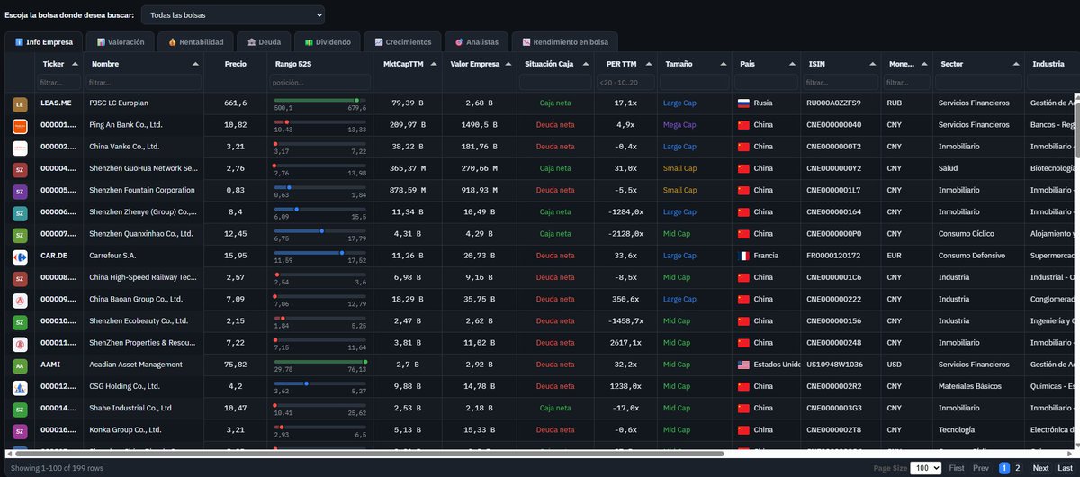Select page 1 in pagination
The width and height of the screenshot is (1080, 477).
(x=1005, y=468)
